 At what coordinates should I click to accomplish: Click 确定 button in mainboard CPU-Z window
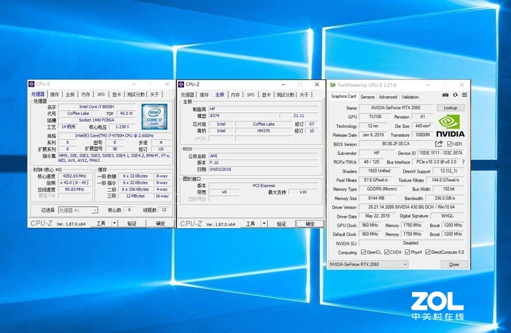point(310,224)
